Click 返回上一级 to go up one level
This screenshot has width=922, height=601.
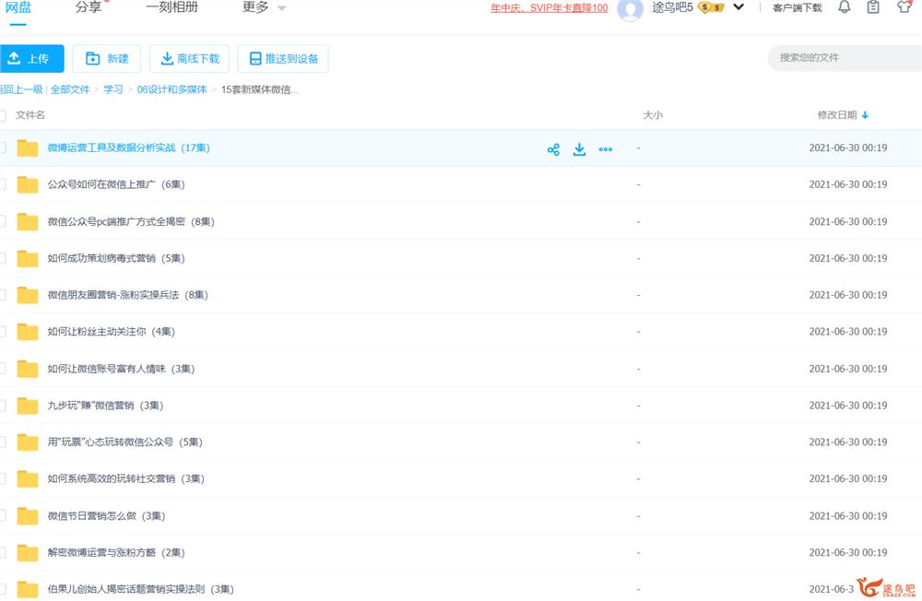tap(22, 89)
